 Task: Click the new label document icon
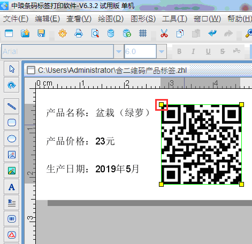click(x=9, y=33)
